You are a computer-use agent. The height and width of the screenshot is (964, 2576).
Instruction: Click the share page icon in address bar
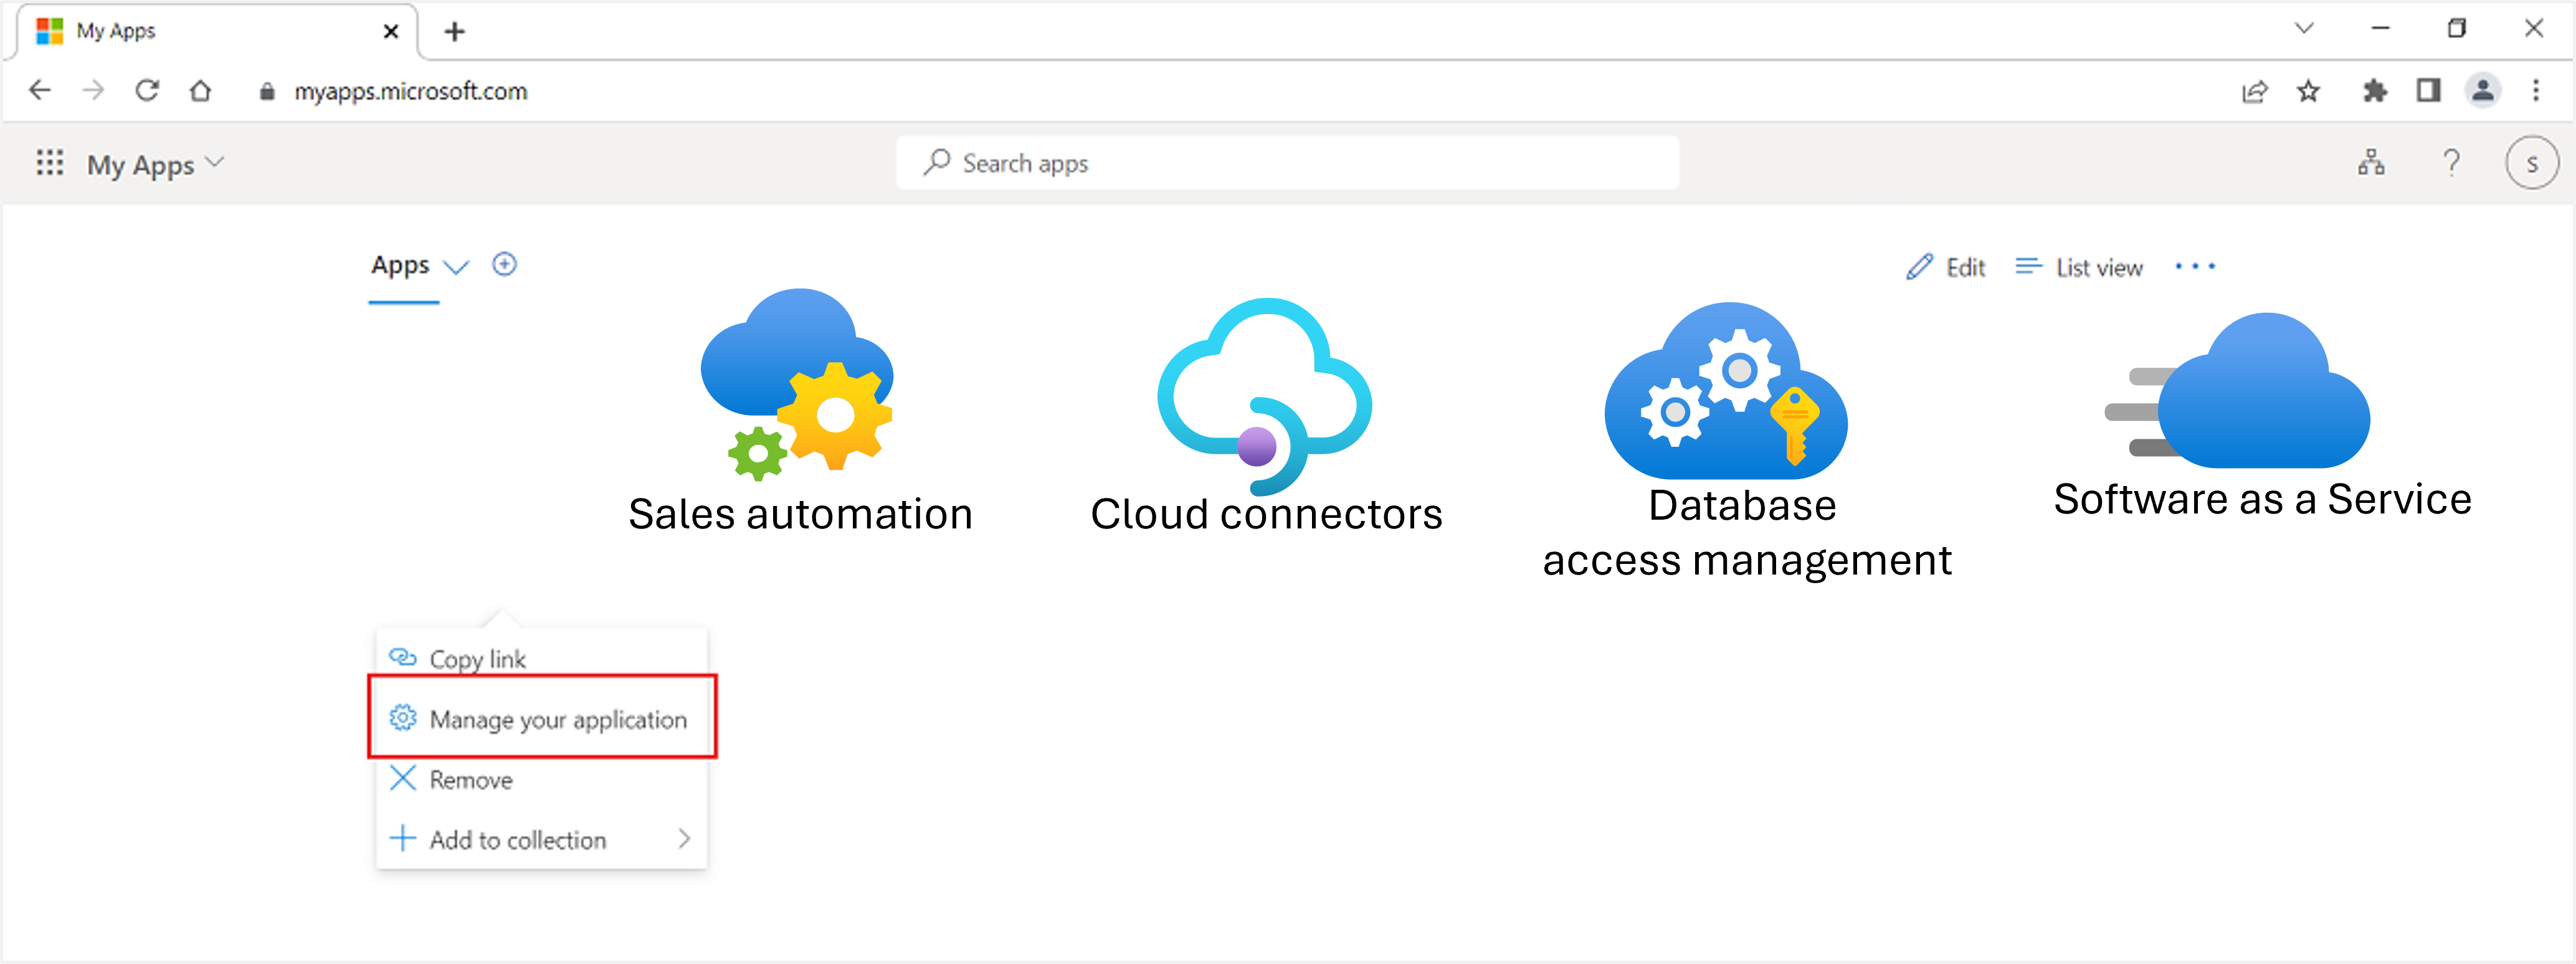[x=2254, y=92]
